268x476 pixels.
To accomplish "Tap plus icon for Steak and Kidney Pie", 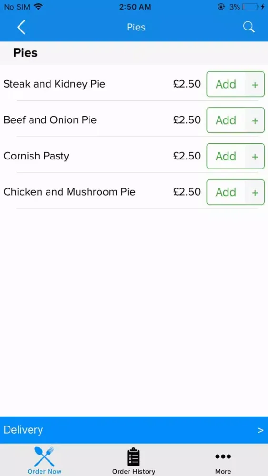I will point(255,84).
